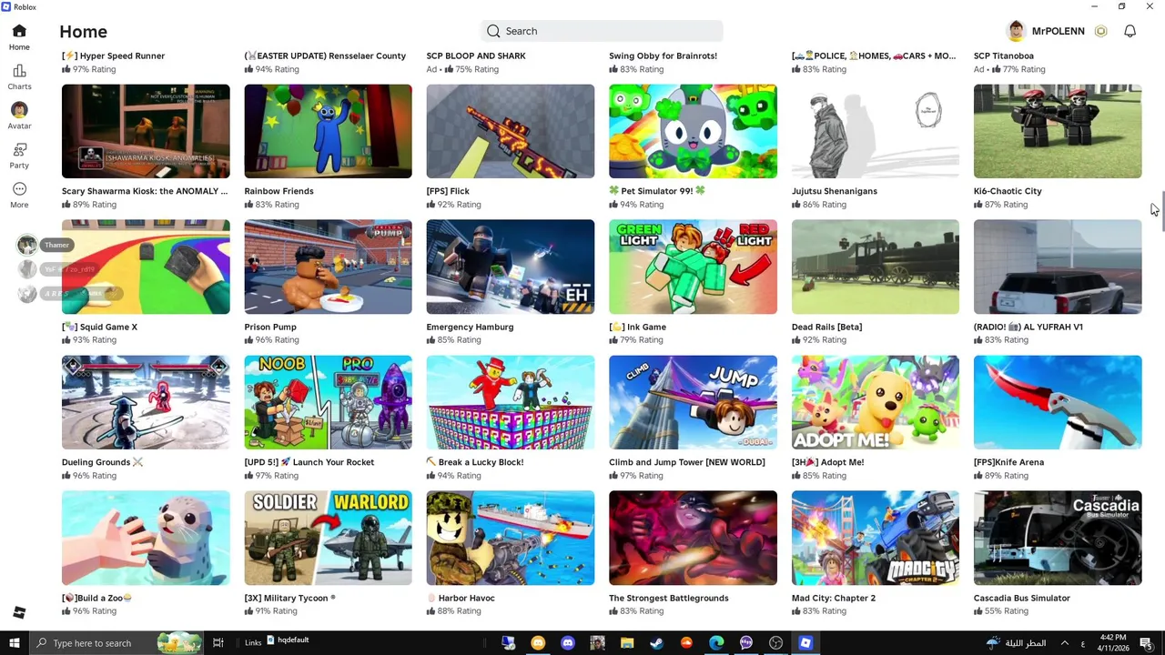1165x655 pixels.
Task: Open Emergency Hamburg thumbnail
Action: (511, 267)
